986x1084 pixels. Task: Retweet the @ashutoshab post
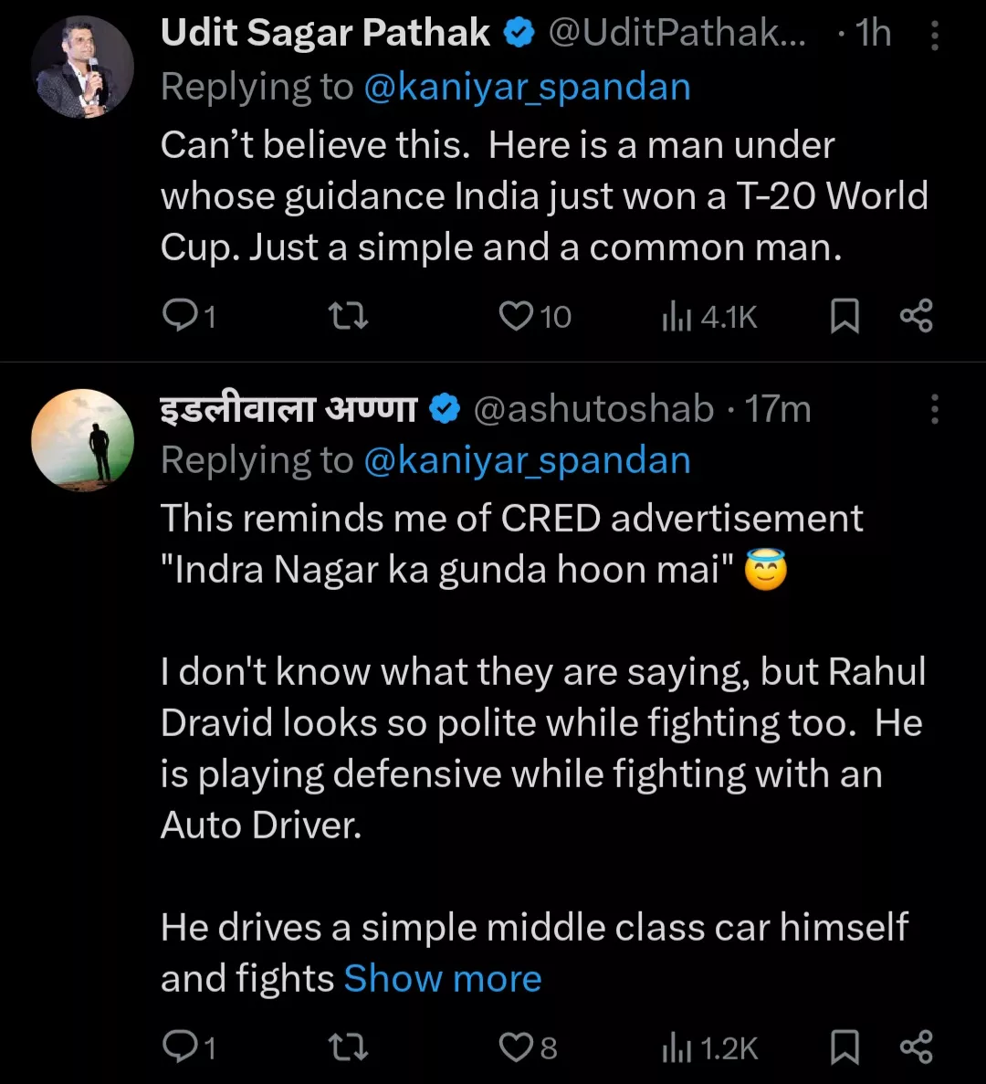[x=348, y=1047]
